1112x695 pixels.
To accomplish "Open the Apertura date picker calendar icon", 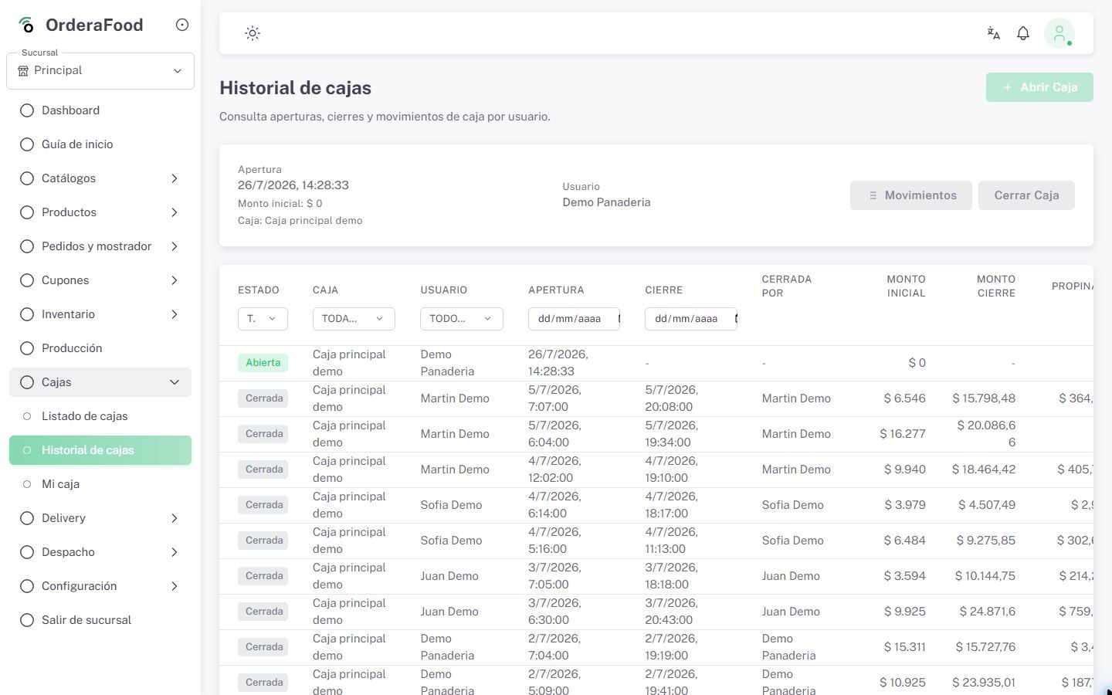I will click(x=619, y=318).
